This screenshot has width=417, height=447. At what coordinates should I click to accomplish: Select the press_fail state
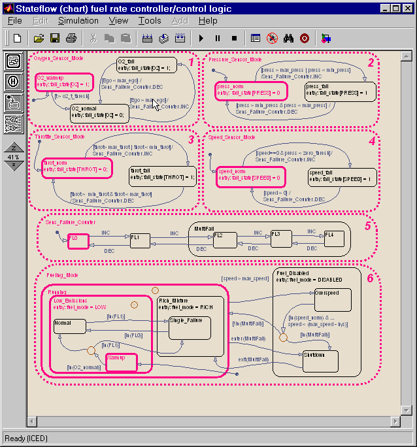341,91
